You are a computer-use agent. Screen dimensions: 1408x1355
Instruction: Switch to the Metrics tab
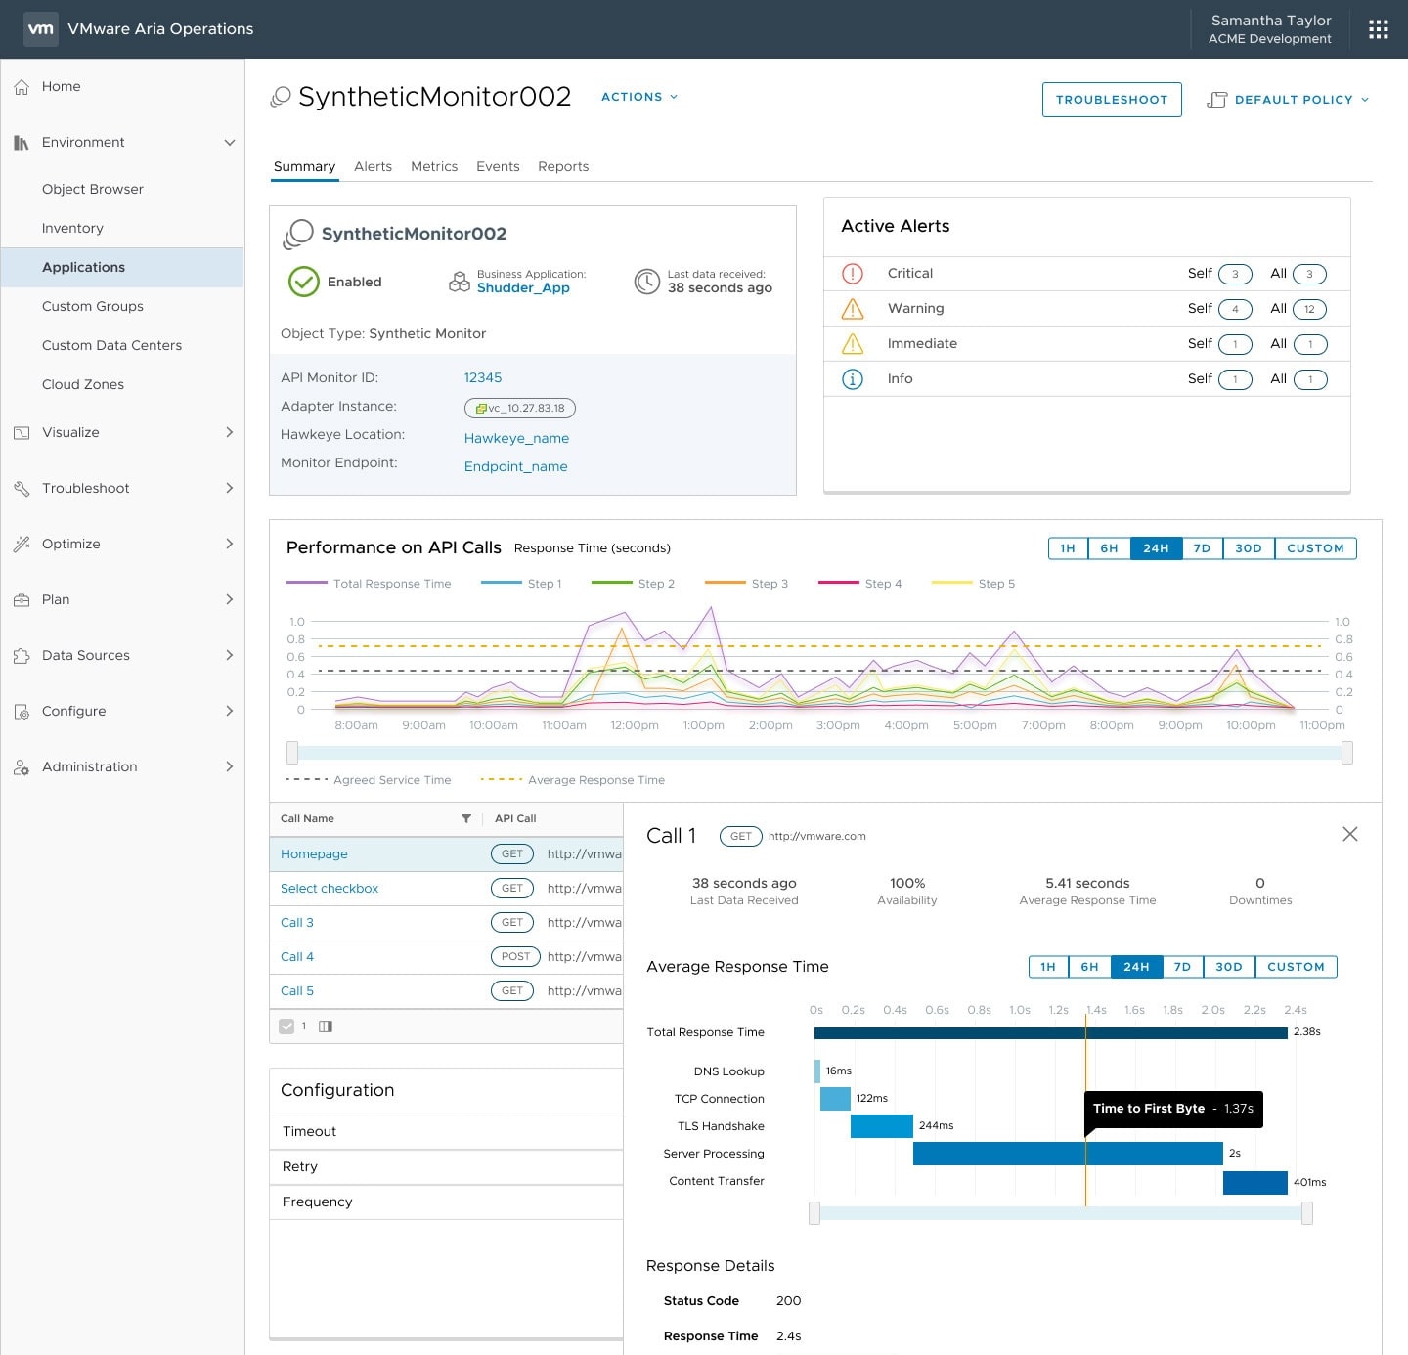point(434,167)
